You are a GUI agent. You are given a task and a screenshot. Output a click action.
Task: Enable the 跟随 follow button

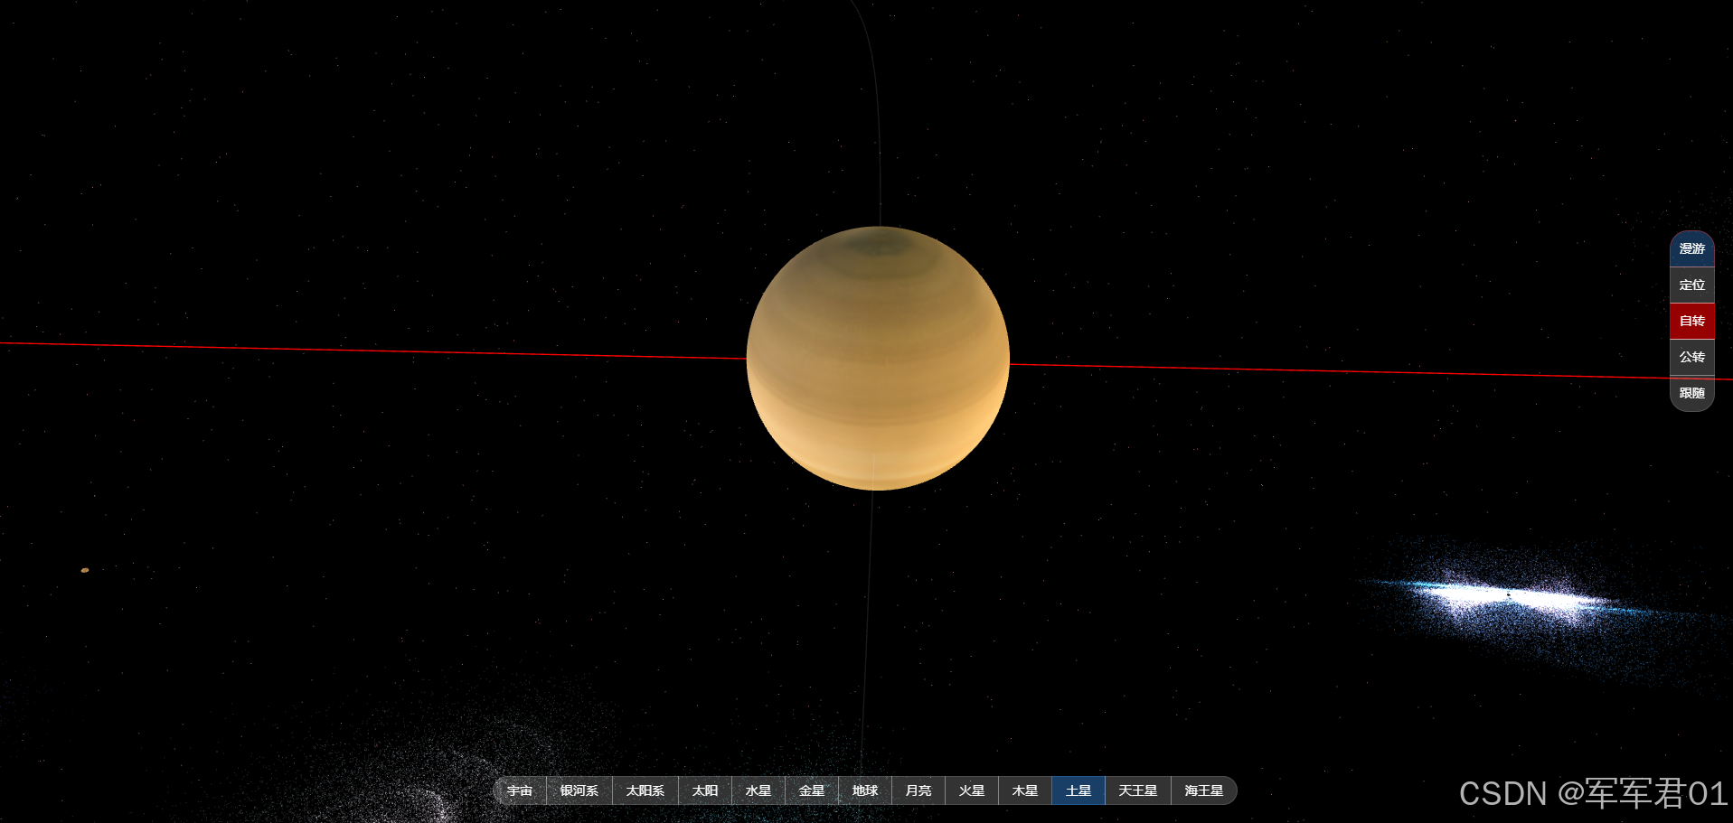pos(1692,393)
